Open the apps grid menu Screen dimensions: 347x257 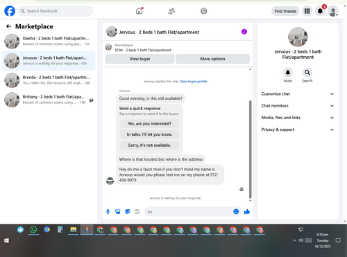click(307, 11)
